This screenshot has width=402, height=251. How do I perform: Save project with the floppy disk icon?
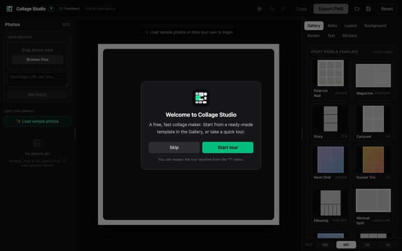pos(368,9)
